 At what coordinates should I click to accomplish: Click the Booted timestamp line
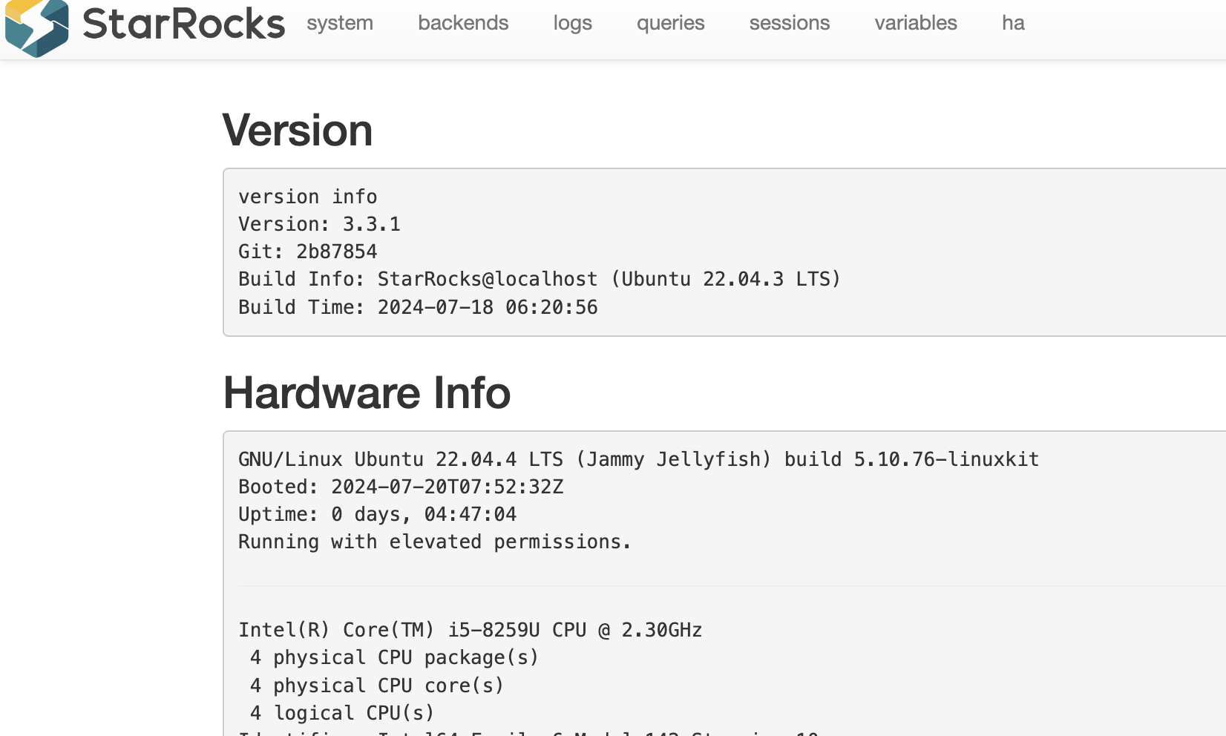pos(401,487)
